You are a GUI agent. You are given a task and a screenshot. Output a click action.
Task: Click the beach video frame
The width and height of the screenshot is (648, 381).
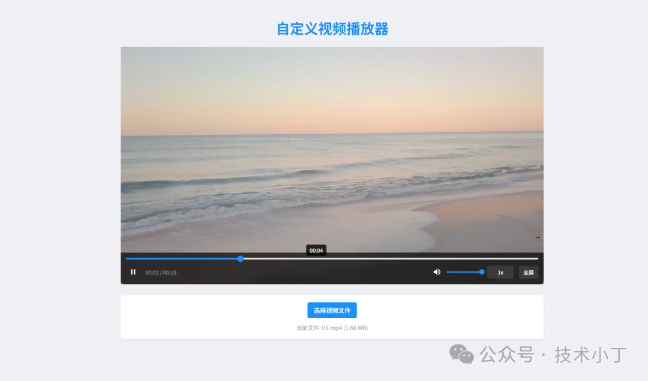click(332, 180)
